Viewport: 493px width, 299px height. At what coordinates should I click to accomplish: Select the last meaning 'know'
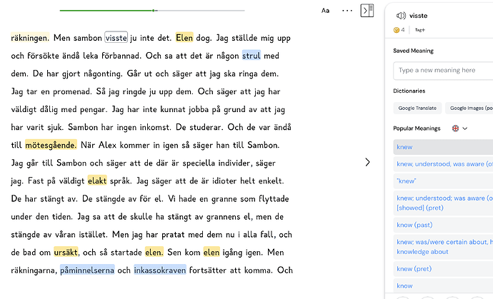443,286
